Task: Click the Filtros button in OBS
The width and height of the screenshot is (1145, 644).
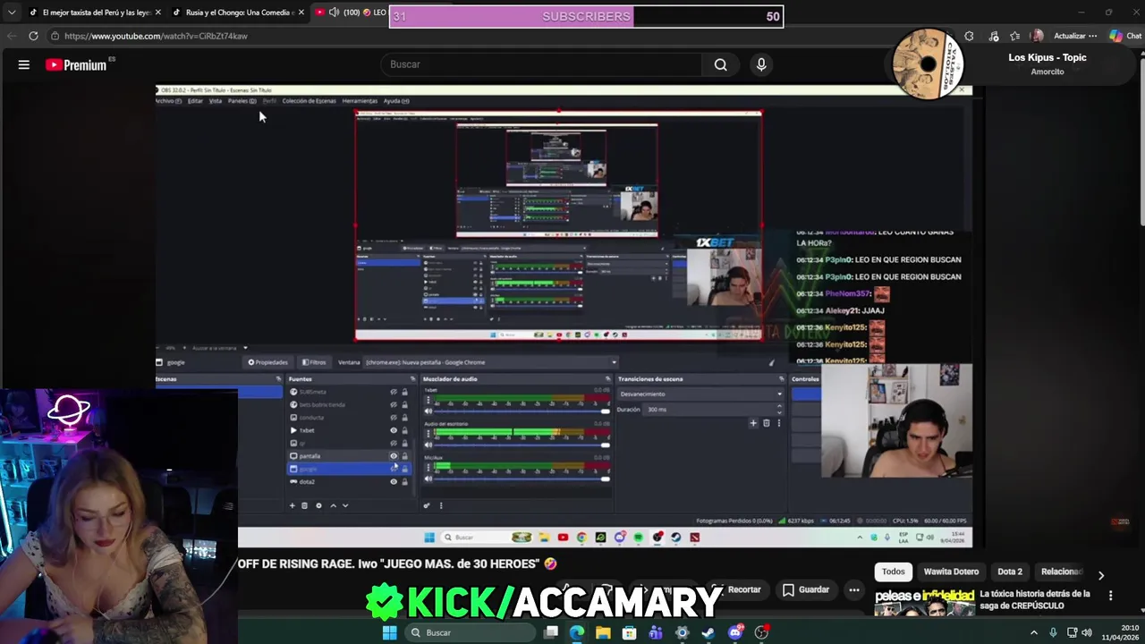Action: pyautogui.click(x=314, y=362)
